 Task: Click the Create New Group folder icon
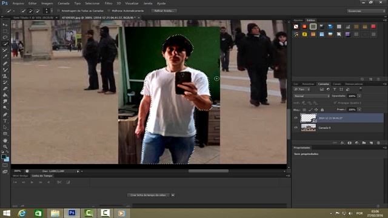[x=364, y=143]
